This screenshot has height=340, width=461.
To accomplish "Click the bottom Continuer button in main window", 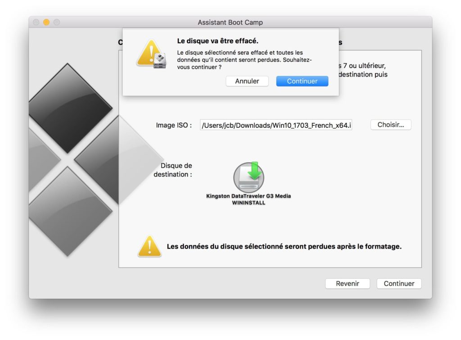I will click(x=399, y=284).
